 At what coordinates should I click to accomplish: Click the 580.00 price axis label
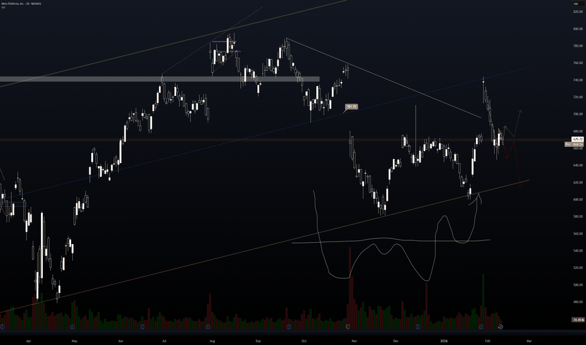click(x=578, y=216)
